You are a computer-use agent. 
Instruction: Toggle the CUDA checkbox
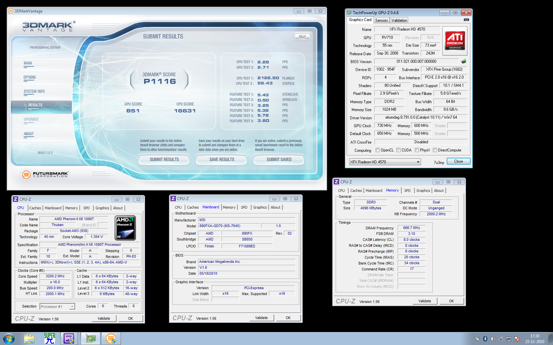[x=399, y=150]
